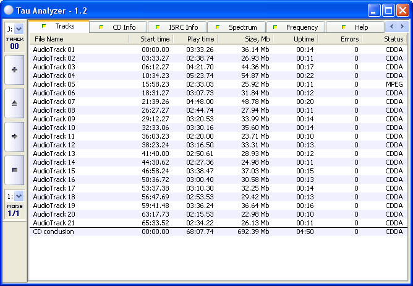
Task: Click the right arrow button in sidebar
Action: coord(14,136)
